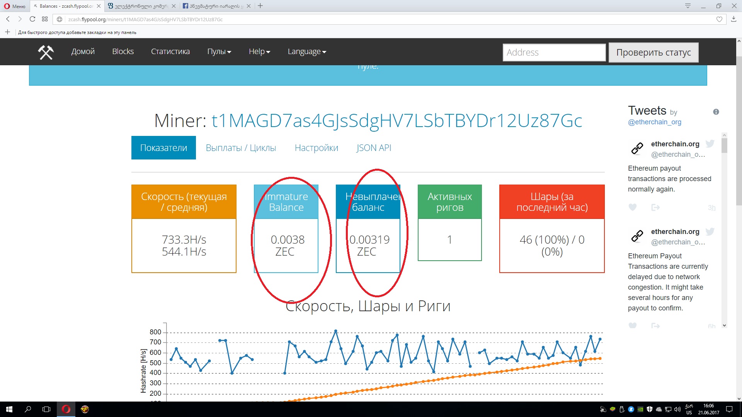
Task: Switch to the Выплаты / Циклы tab
Action: tap(241, 148)
